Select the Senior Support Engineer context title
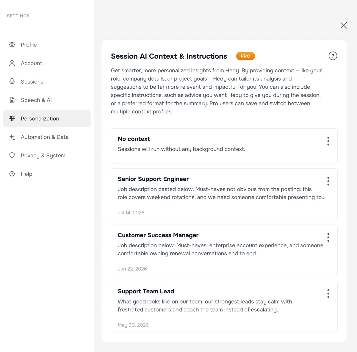 [x=153, y=179]
